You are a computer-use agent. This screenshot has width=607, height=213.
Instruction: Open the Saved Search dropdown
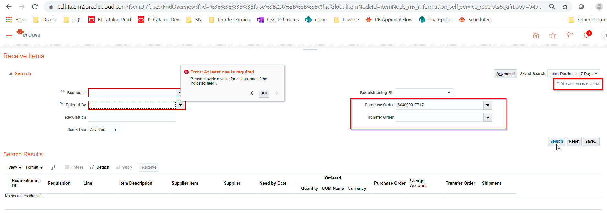pyautogui.click(x=574, y=74)
